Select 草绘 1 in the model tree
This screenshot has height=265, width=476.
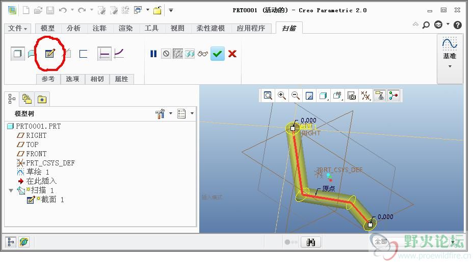tap(33, 172)
